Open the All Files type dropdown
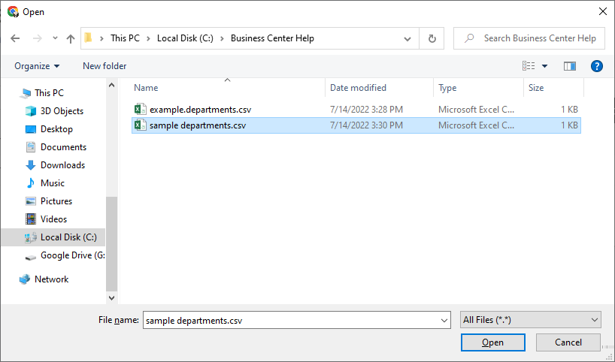 pos(530,320)
